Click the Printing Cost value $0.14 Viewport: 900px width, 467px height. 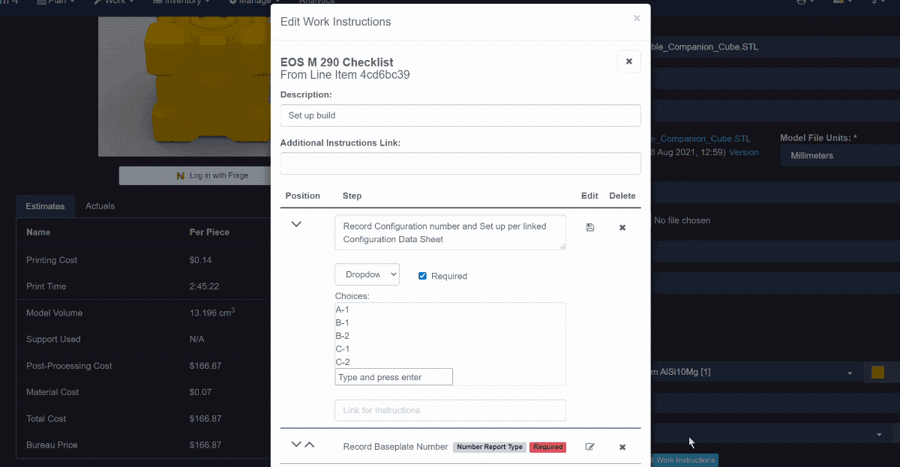tap(200, 260)
